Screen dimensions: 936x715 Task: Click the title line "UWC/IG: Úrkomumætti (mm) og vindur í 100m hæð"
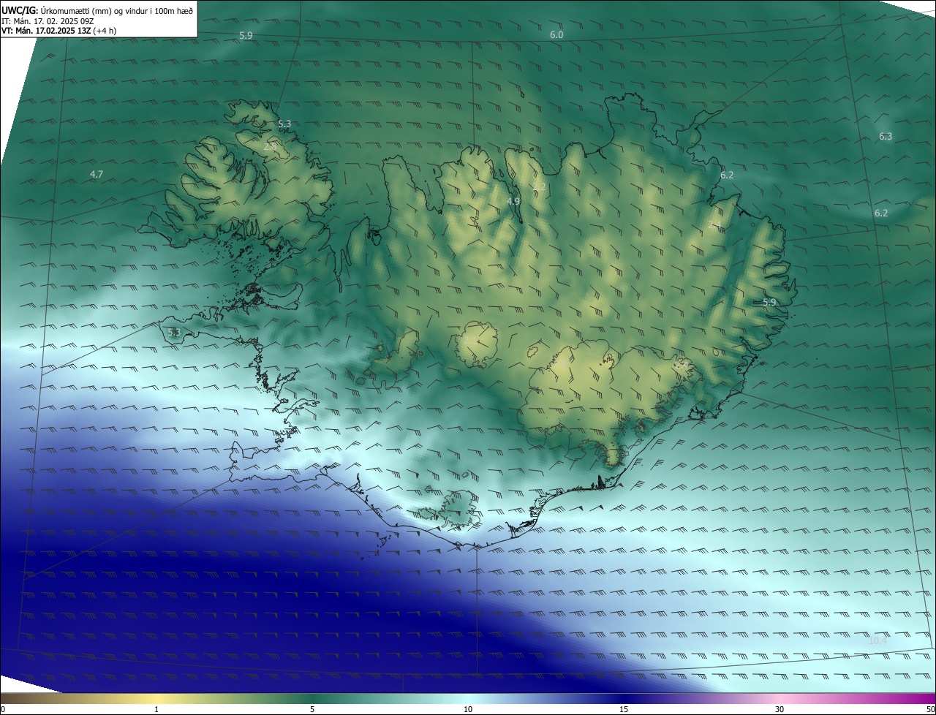[97, 10]
